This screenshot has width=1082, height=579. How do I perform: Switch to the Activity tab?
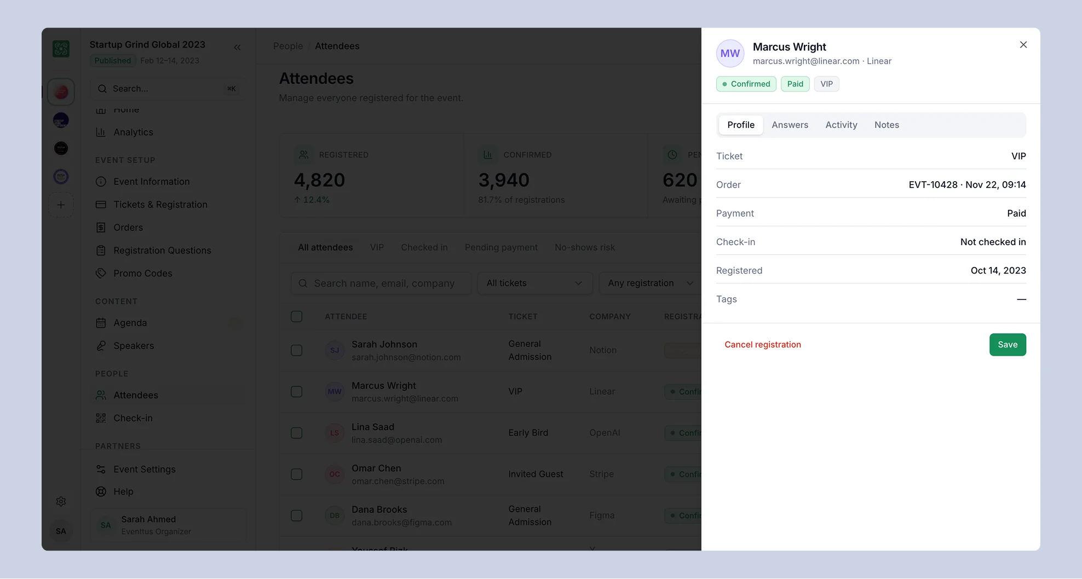click(841, 125)
